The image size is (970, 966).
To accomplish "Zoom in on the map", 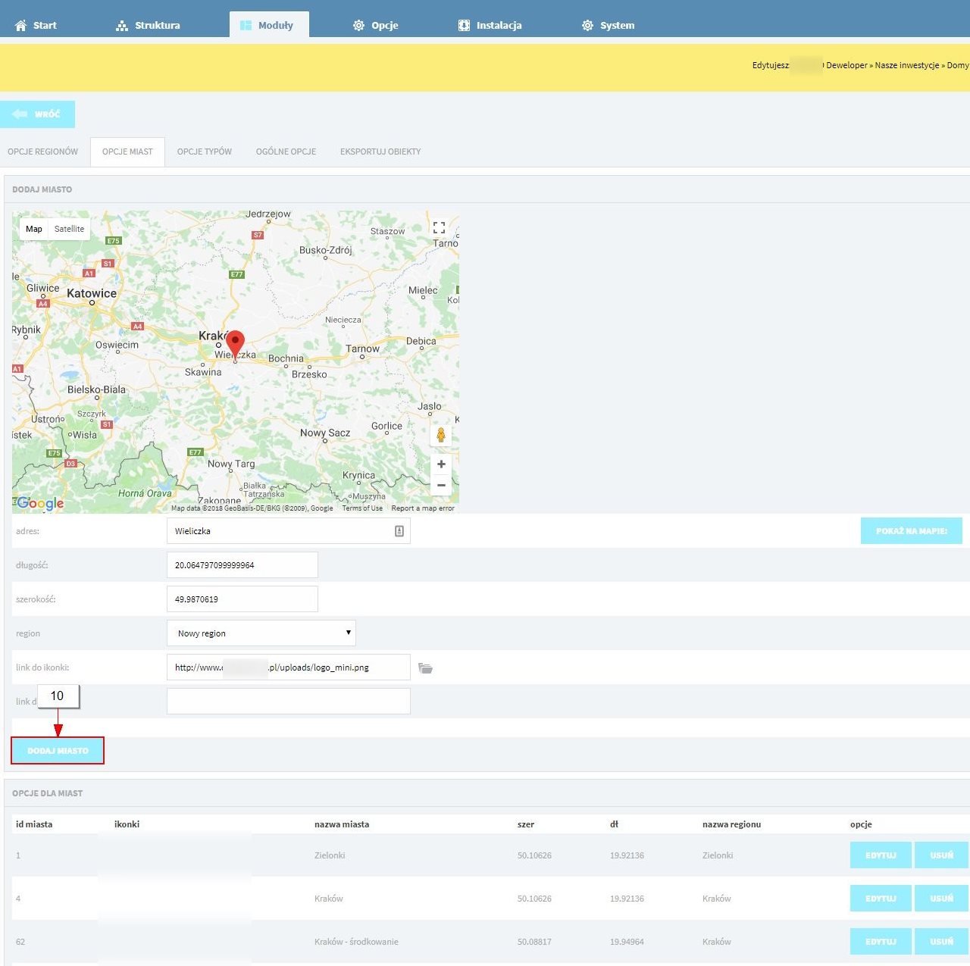I will (441, 464).
